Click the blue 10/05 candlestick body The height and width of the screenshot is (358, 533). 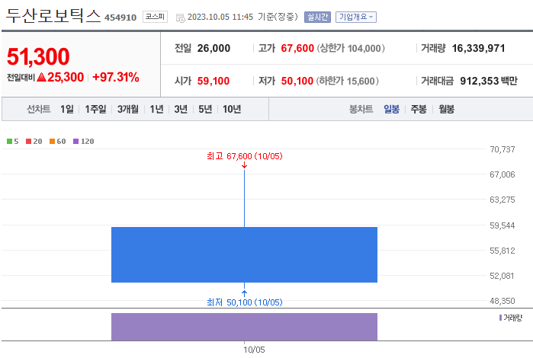tap(245, 254)
